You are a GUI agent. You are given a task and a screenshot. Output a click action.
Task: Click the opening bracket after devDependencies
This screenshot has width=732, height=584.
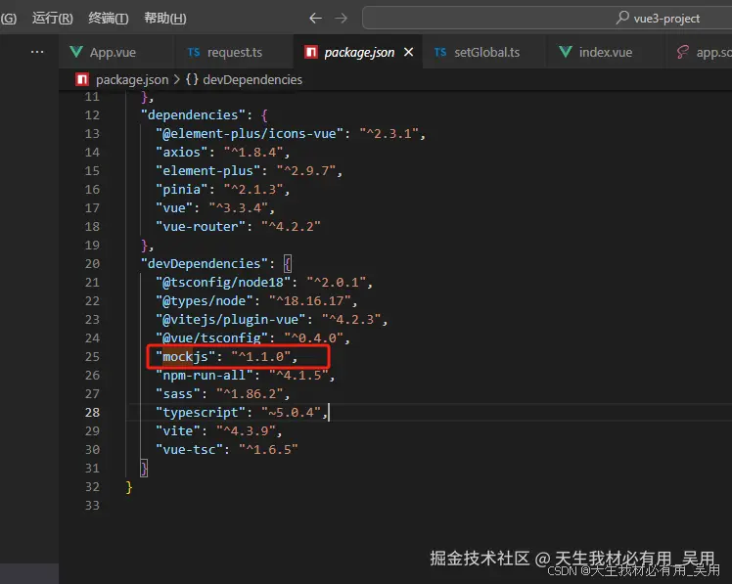(x=288, y=264)
